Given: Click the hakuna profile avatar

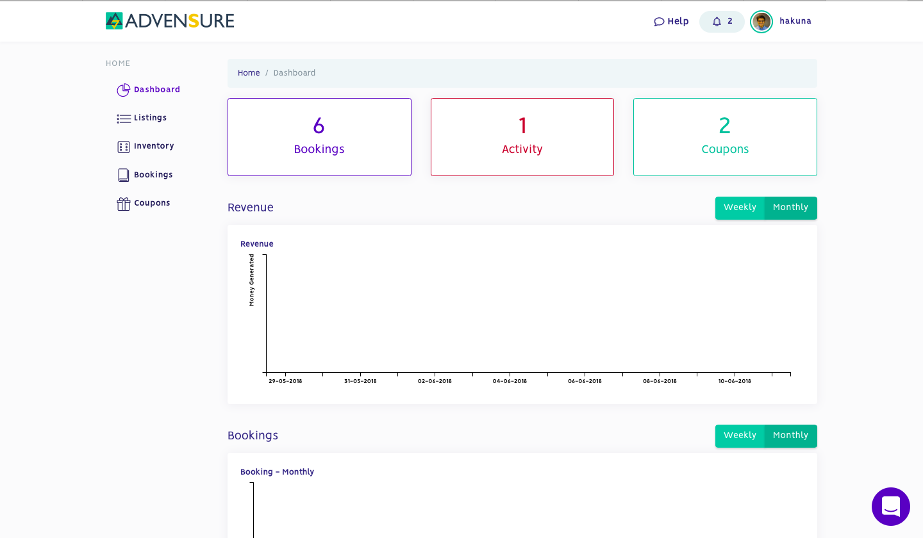Looking at the screenshot, I should [x=761, y=22].
